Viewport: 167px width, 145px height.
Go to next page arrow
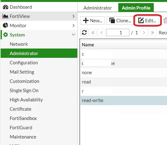tap(144, 32)
